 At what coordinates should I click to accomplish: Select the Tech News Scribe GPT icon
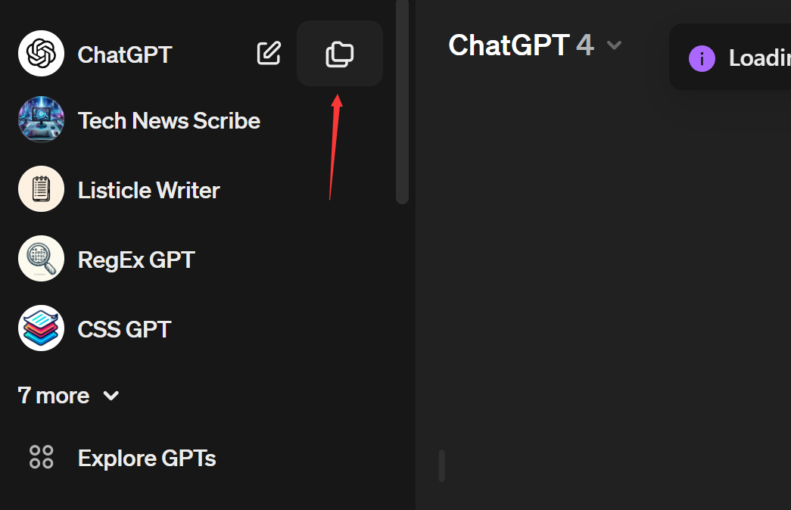(x=41, y=120)
